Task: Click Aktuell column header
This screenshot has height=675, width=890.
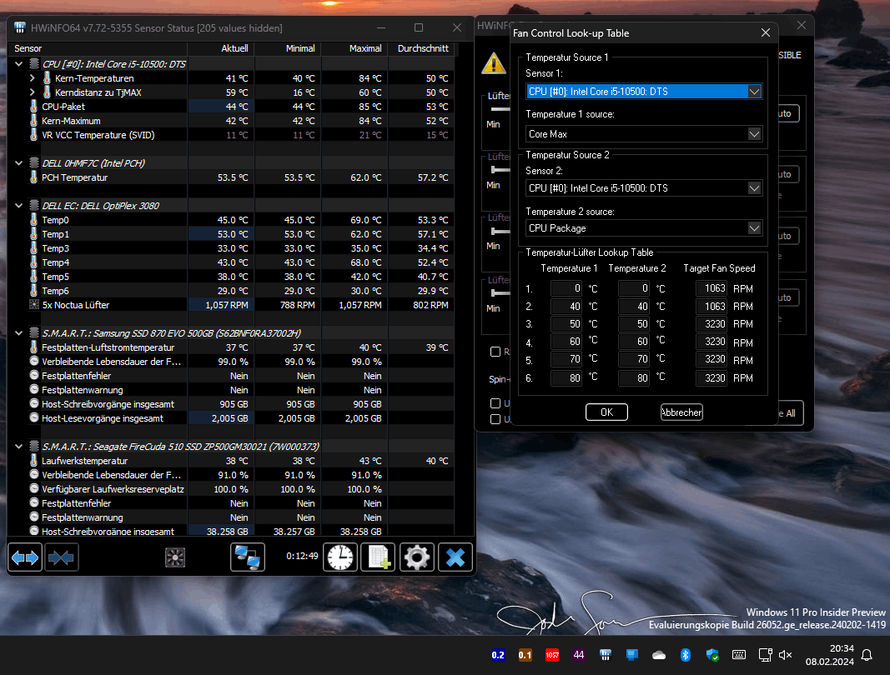Action: (x=220, y=49)
